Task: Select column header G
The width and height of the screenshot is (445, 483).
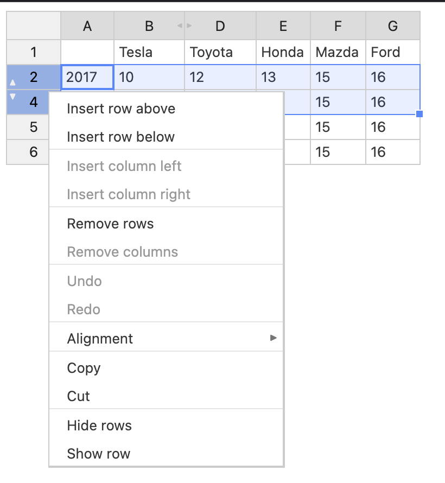Action: point(393,26)
